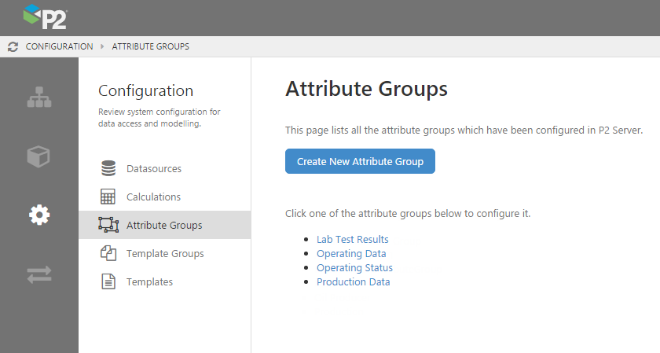Open the Production Data link
The image size is (660, 353).
[353, 281]
